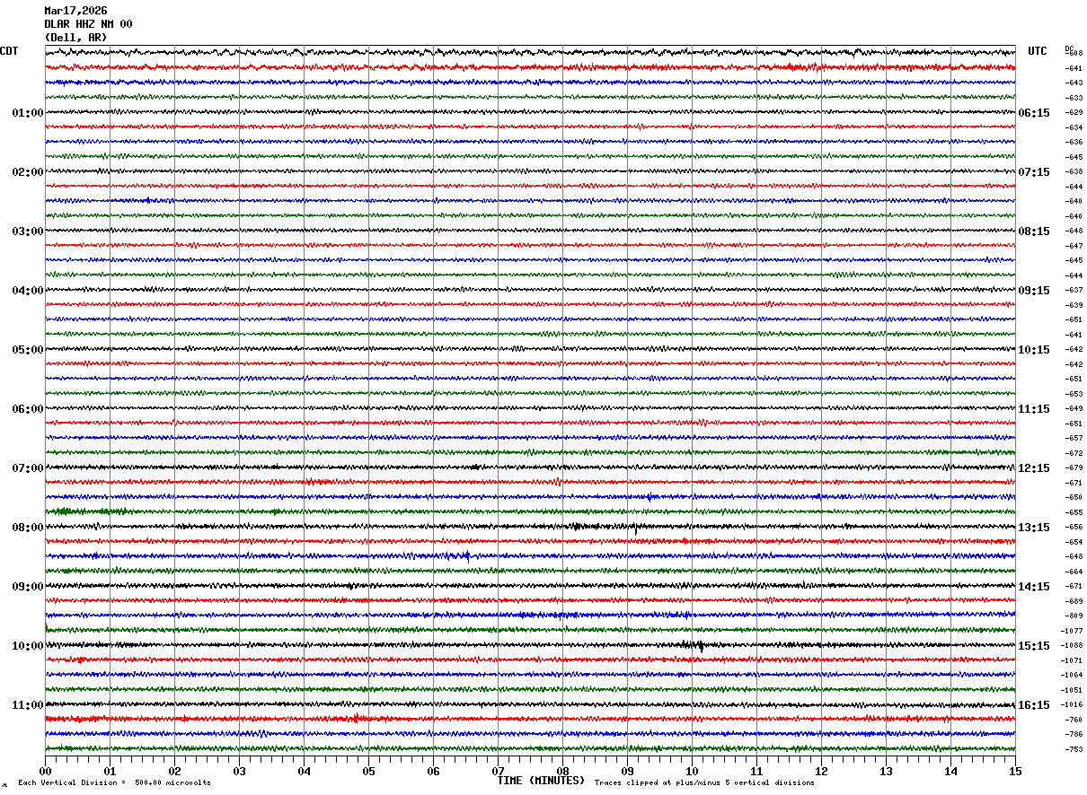
Task: Click the DC offset value -809
Action: tap(1074, 616)
